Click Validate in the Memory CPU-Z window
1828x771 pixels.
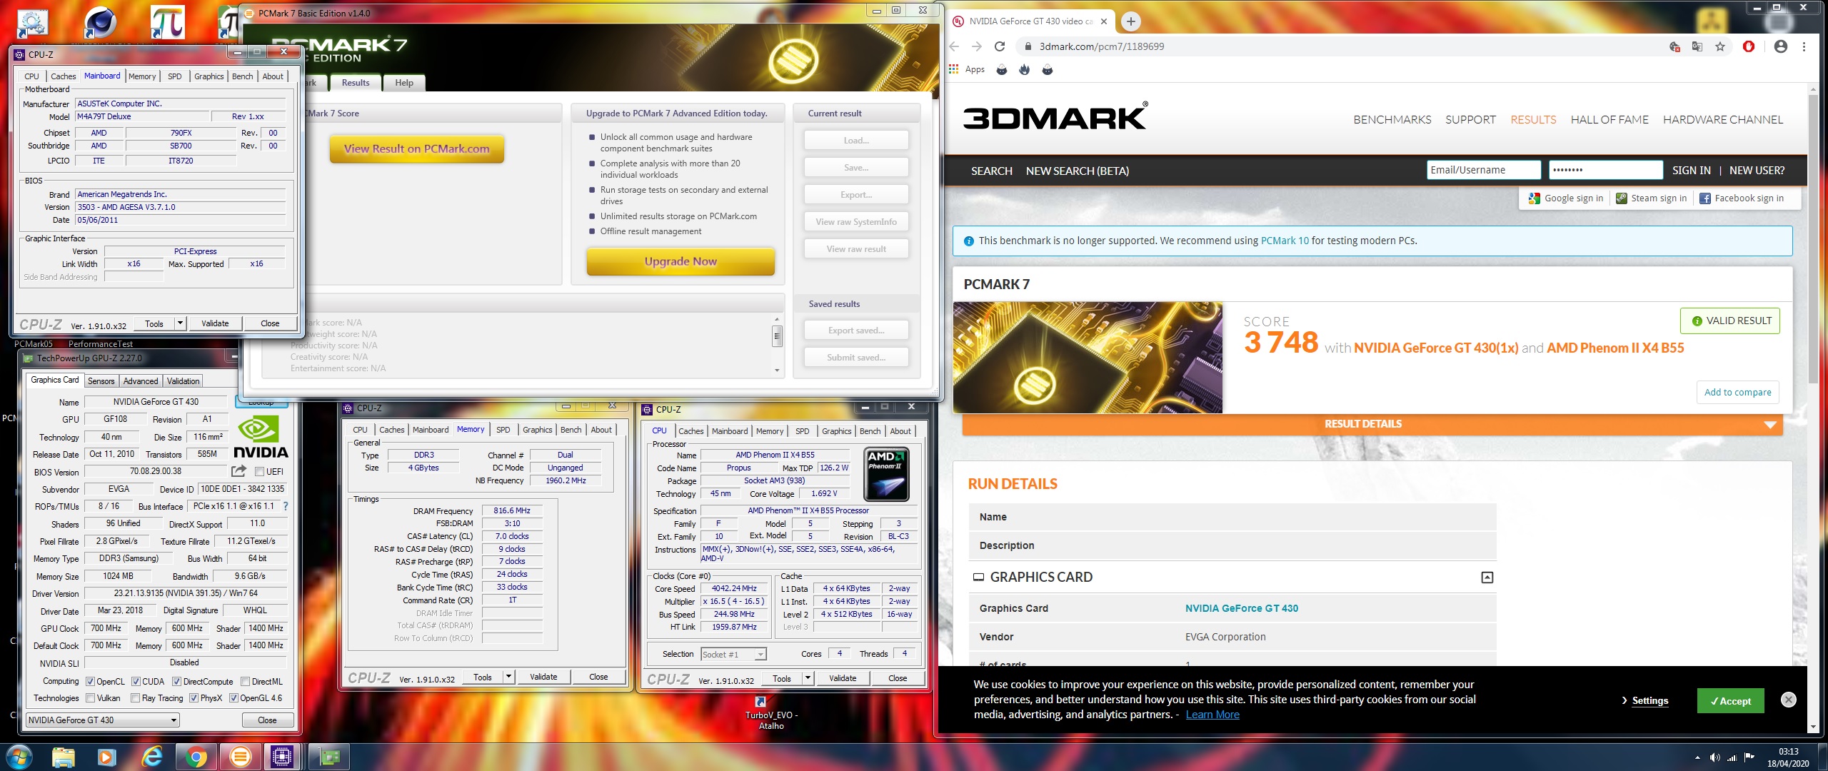[x=543, y=677]
